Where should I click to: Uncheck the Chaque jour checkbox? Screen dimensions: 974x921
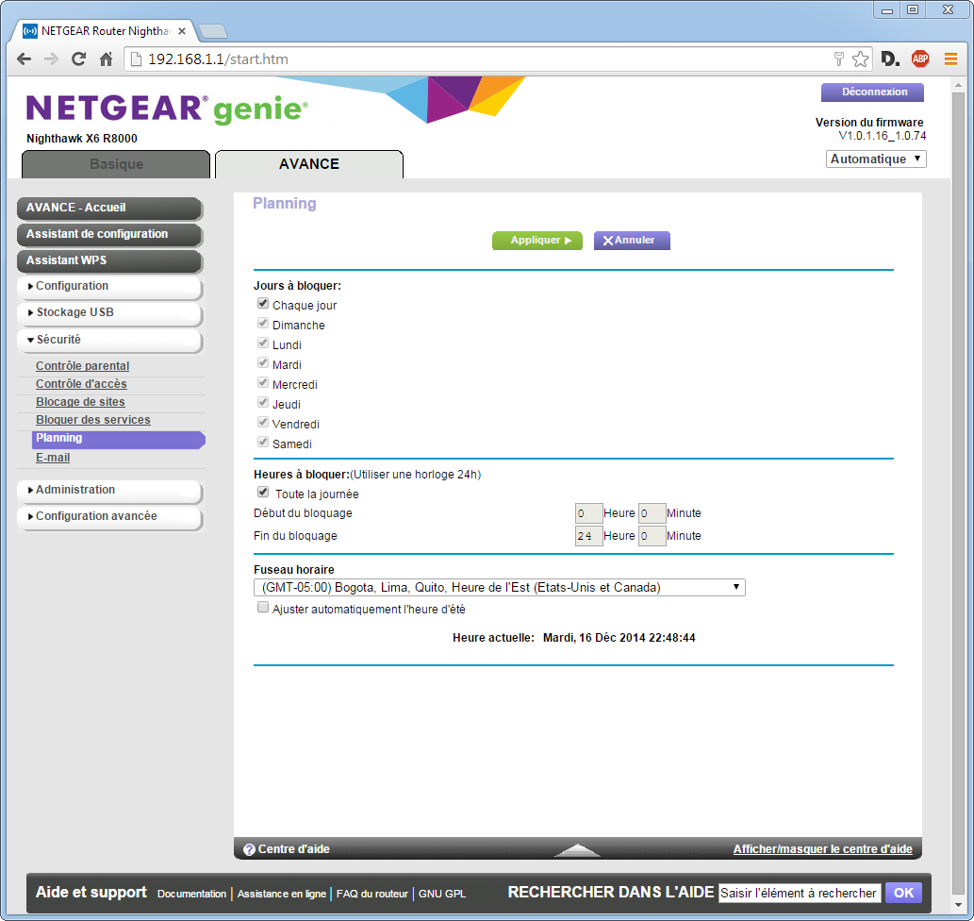point(263,305)
